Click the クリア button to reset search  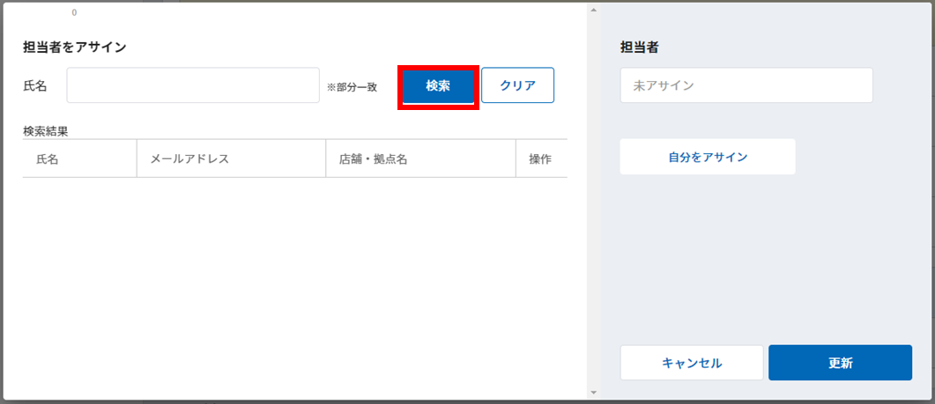click(x=517, y=85)
